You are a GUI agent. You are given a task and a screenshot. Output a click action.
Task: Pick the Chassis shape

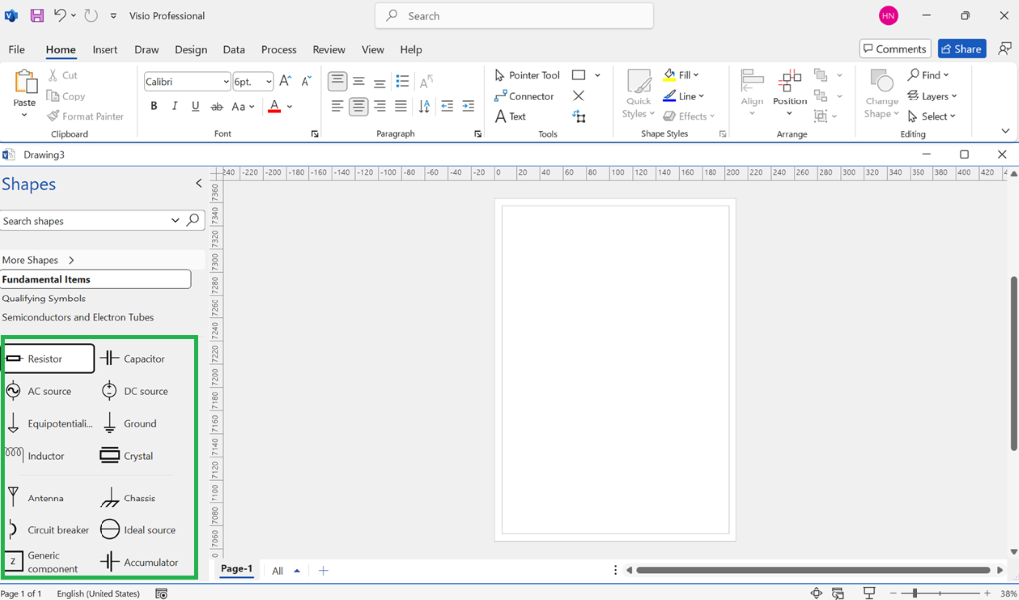(127, 498)
